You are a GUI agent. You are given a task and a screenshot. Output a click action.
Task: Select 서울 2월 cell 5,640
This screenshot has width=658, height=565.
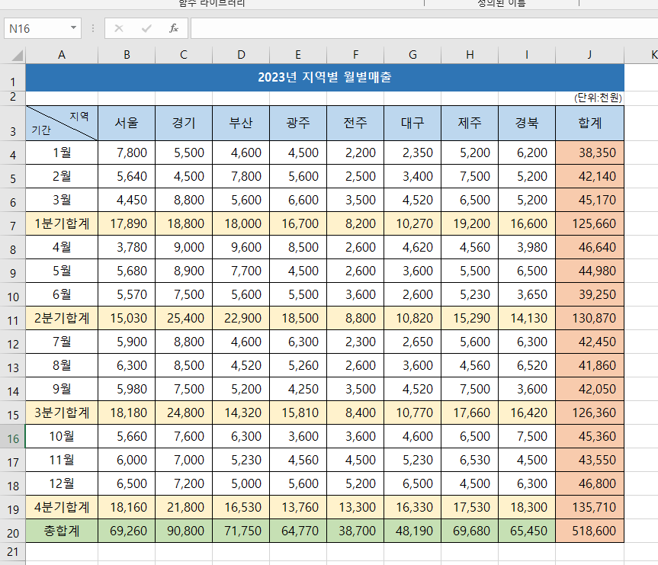click(127, 176)
